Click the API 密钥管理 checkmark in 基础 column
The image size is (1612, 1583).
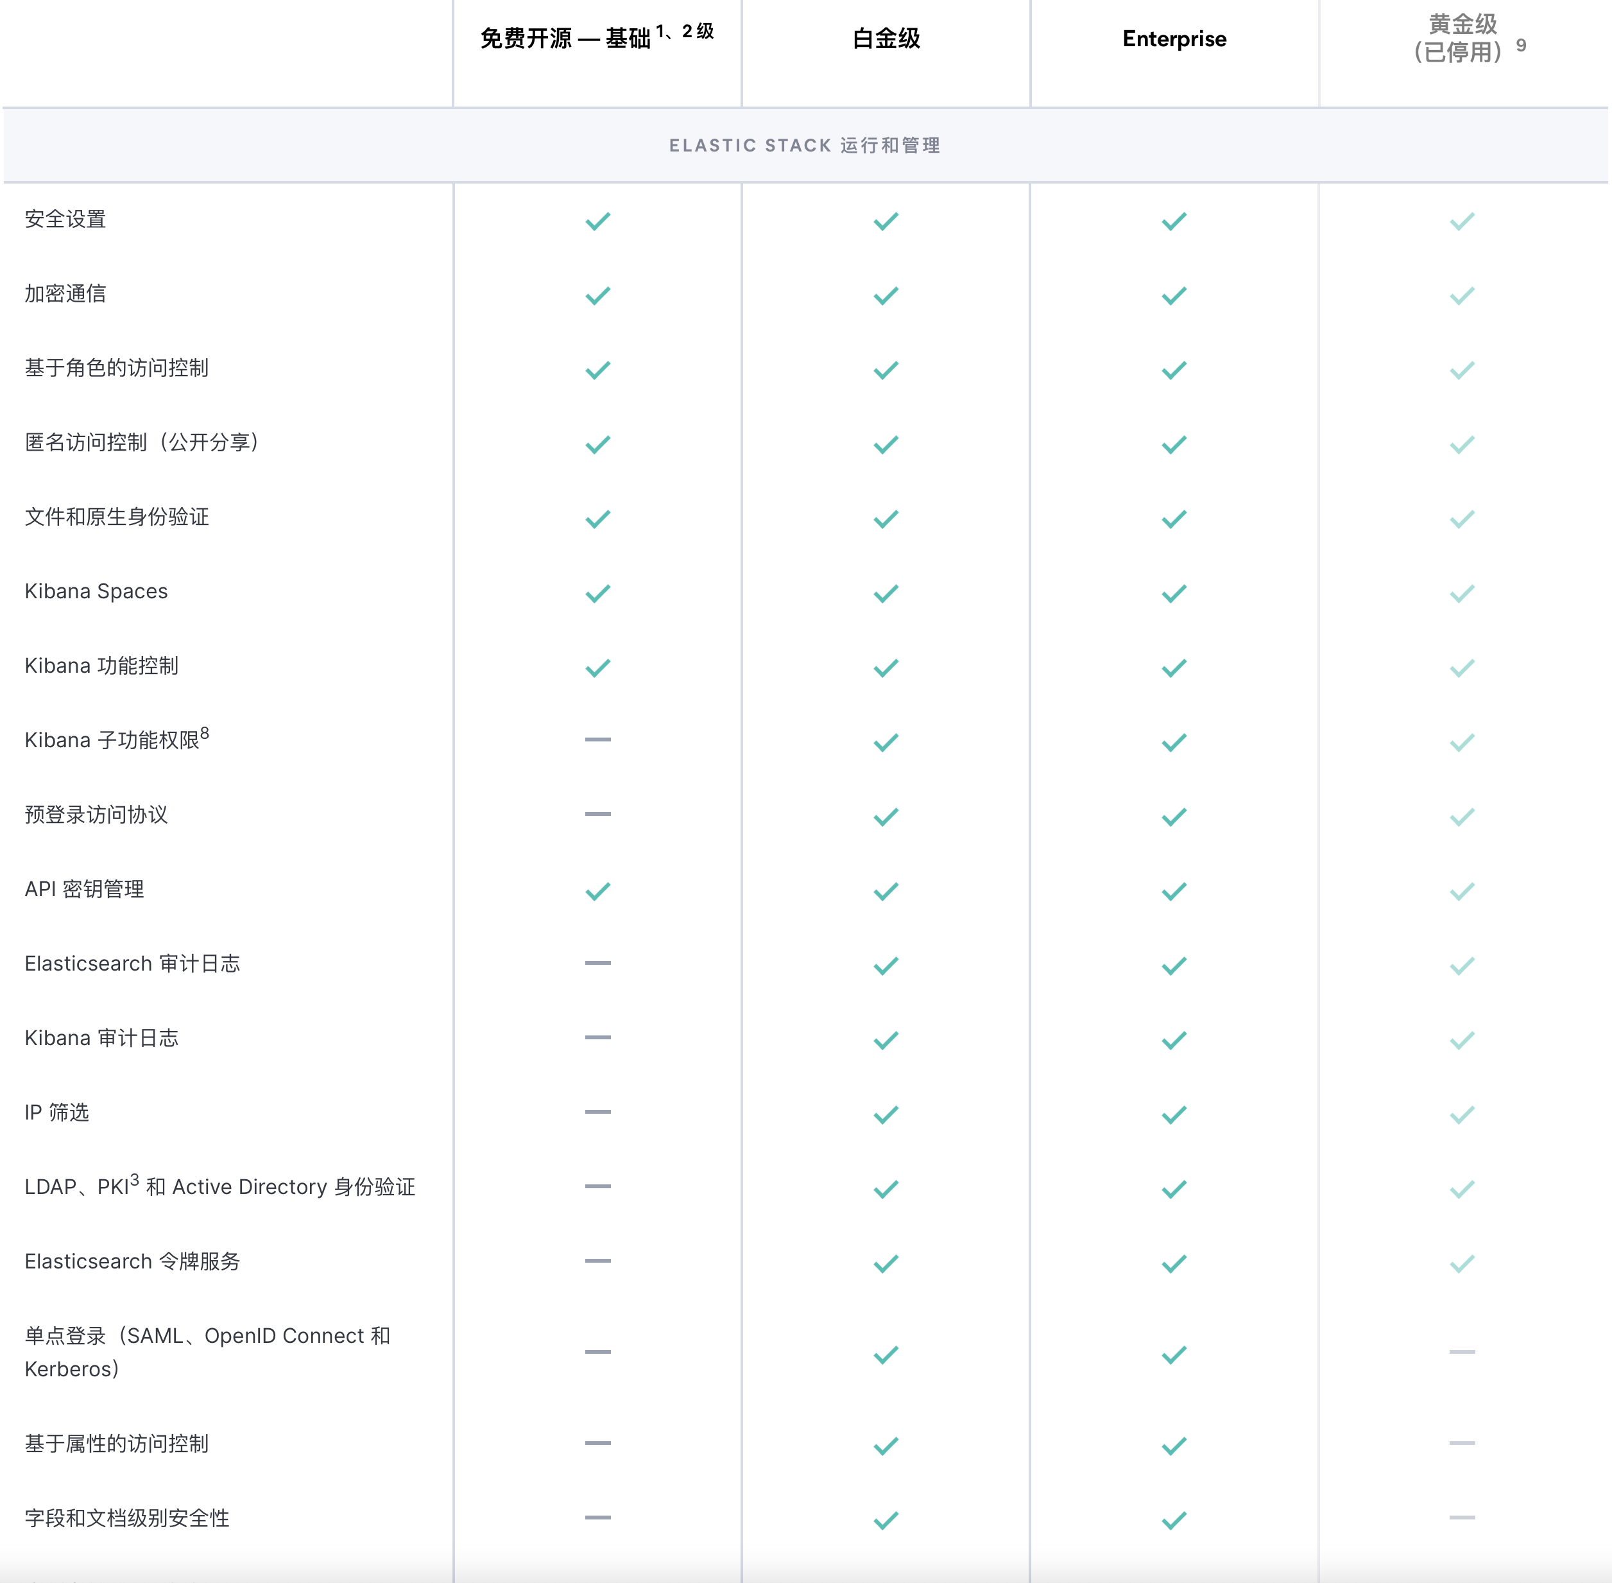point(597,891)
